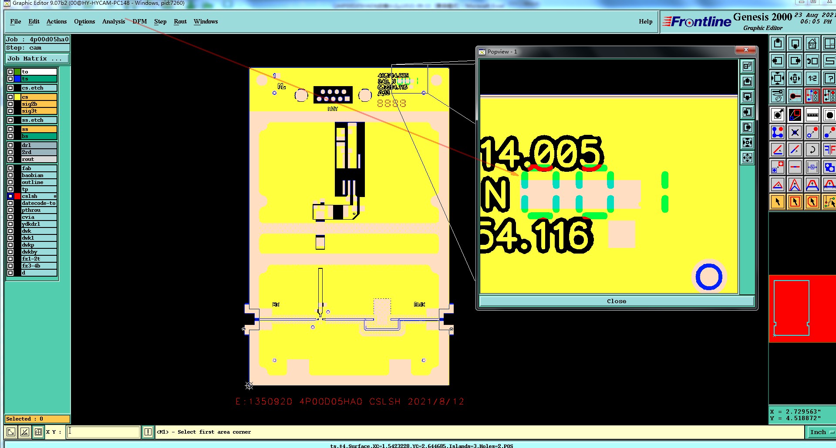Open the Rout menu
Viewport: 836px width, 448px height.
pyautogui.click(x=180, y=21)
